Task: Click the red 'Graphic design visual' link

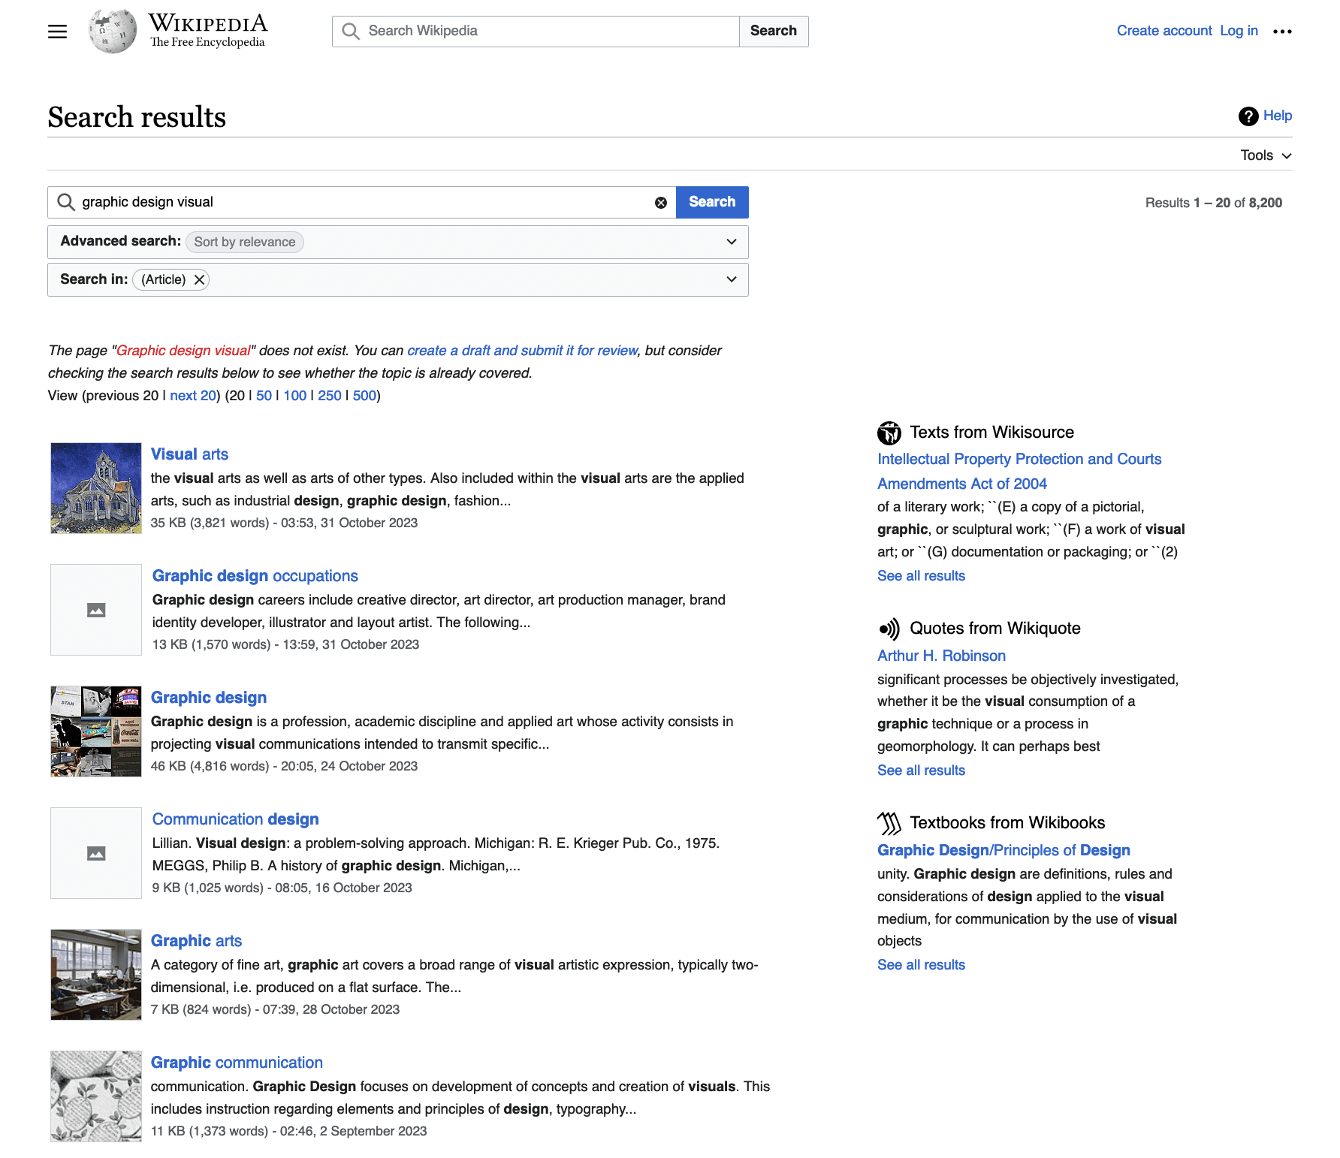Action: [184, 351]
